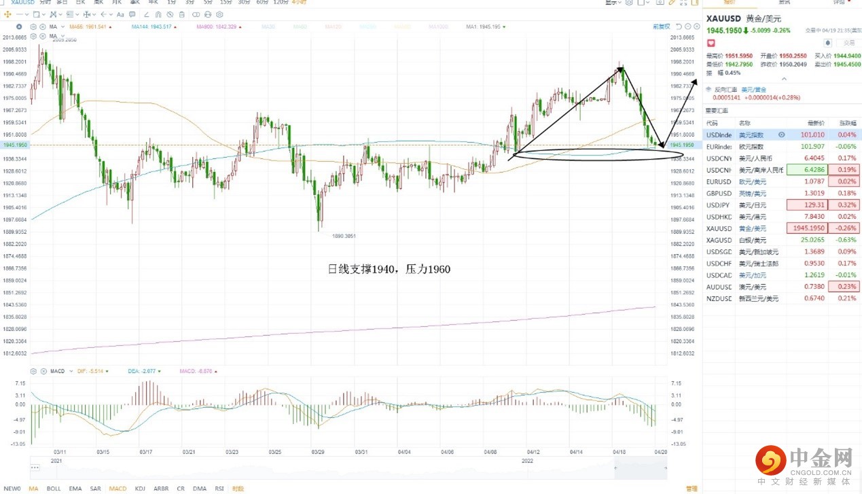Image resolution: width=862 pixels, height=494 pixels.
Task: Zoom in chart with plus icon
Action: 697,27
